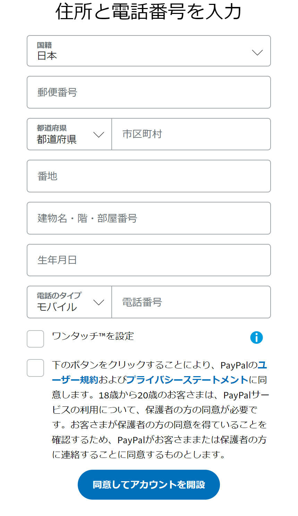
Task: Open the プライバシーステートメント link
Action: (187, 380)
